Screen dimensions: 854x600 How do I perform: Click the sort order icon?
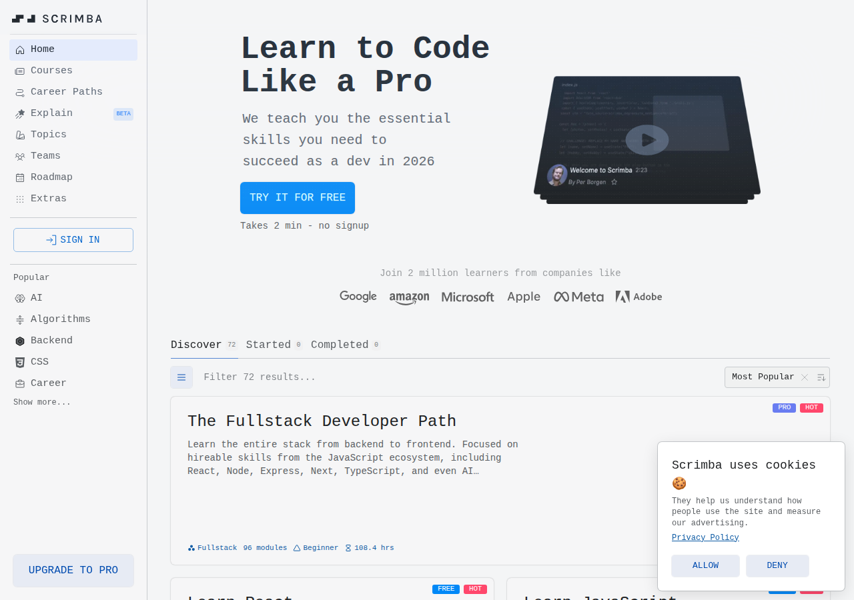821,377
